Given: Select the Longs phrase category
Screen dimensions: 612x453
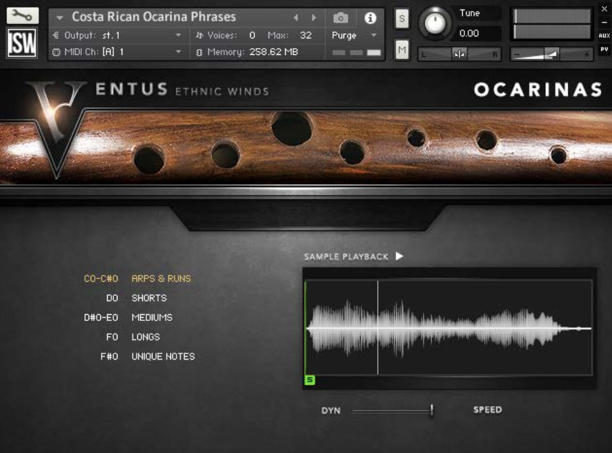Looking at the screenshot, I should tap(146, 337).
